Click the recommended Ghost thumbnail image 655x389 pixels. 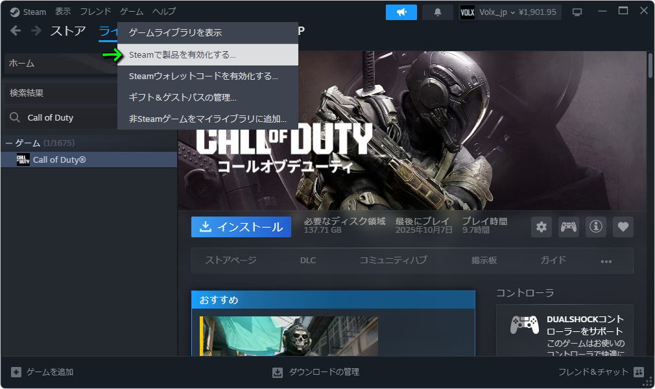click(x=289, y=336)
